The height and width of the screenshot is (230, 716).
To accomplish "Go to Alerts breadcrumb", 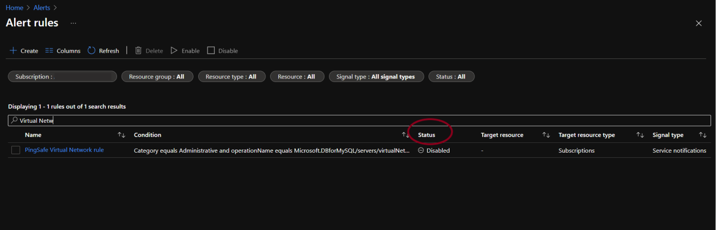I will (x=42, y=8).
